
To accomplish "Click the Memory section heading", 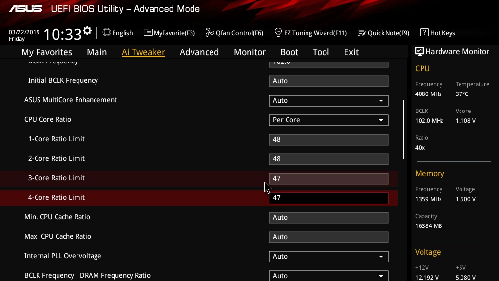I will click(430, 173).
